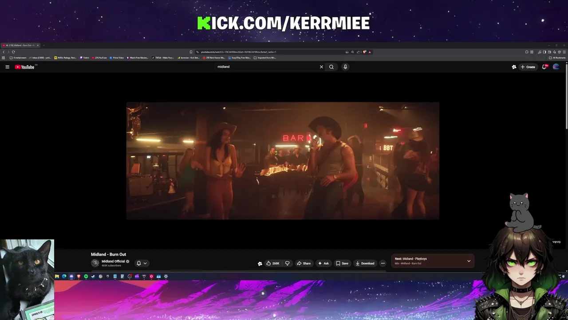Image resolution: width=568 pixels, height=320 pixels.
Task: Go back in browser history
Action: coord(4,52)
